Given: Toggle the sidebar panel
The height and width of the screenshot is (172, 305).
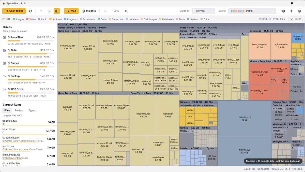Looking at the screenshot, I should click(x=57, y=11).
